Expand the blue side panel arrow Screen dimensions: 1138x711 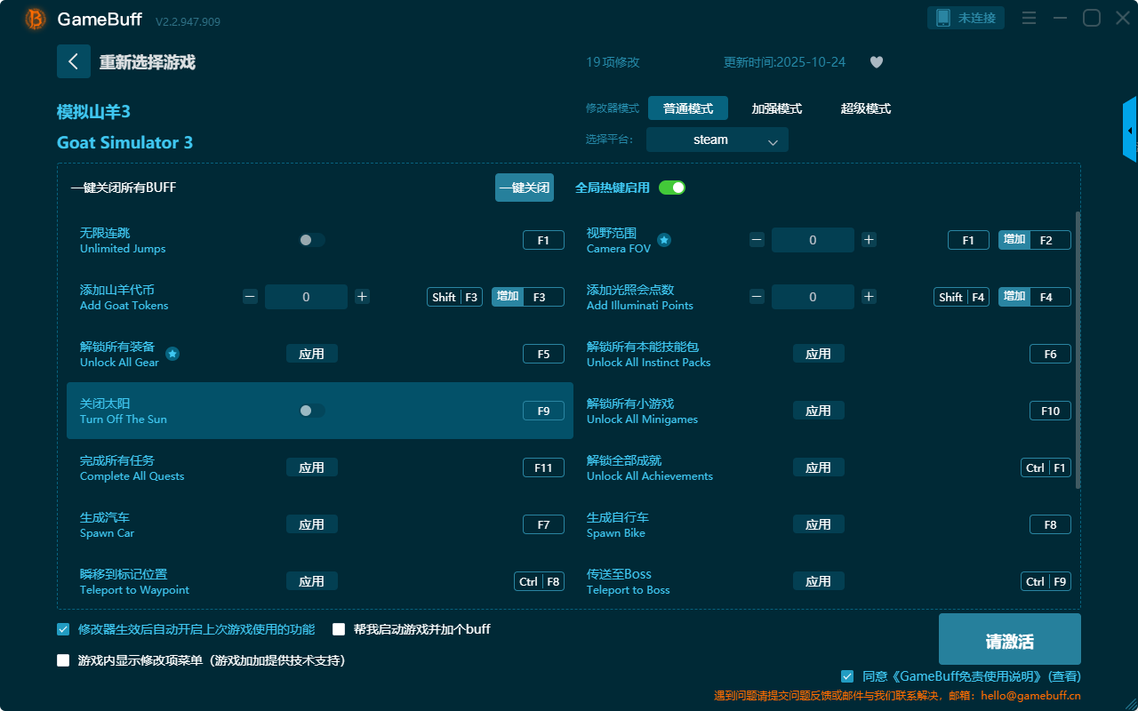(1129, 130)
